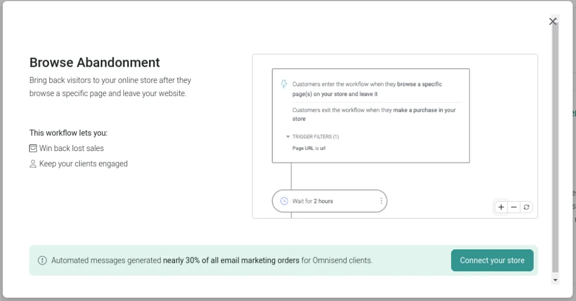576x301 pixels.
Task: Click the Connect your store button
Action: coord(492,261)
